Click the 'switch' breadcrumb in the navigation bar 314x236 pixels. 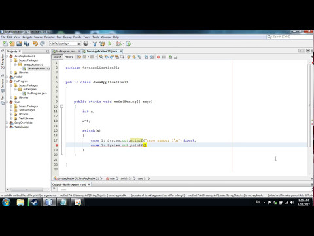pos(126,178)
